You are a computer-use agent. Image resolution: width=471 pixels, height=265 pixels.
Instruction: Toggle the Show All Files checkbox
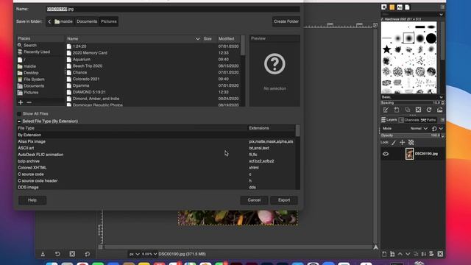point(19,114)
